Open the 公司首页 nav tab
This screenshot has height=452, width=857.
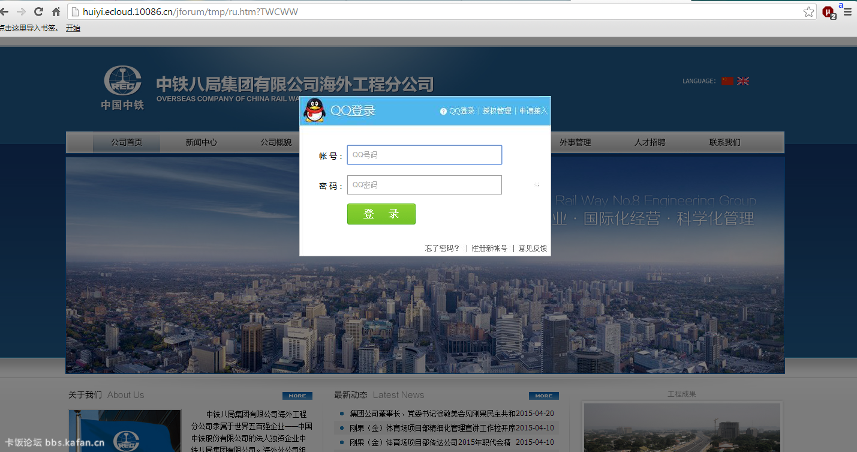coord(127,143)
